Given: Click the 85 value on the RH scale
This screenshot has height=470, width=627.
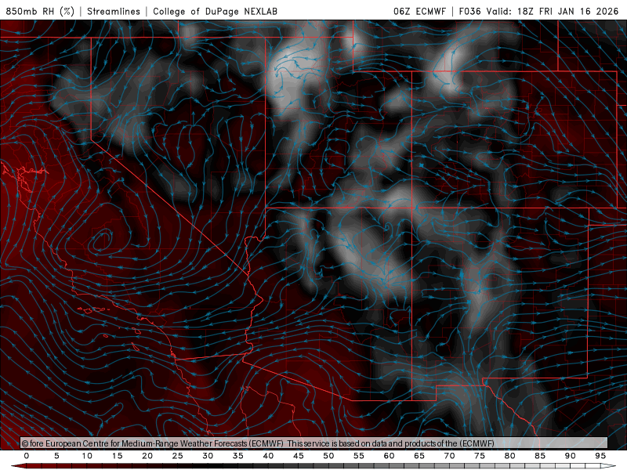Looking at the screenshot, I should pyautogui.click(x=540, y=456).
